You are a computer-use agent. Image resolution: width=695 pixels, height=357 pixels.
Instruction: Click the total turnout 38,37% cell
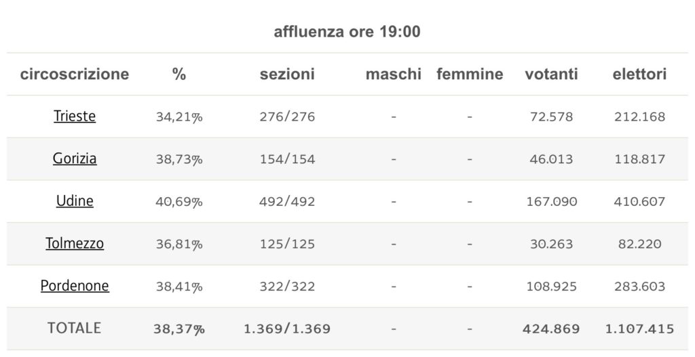pyautogui.click(x=179, y=329)
